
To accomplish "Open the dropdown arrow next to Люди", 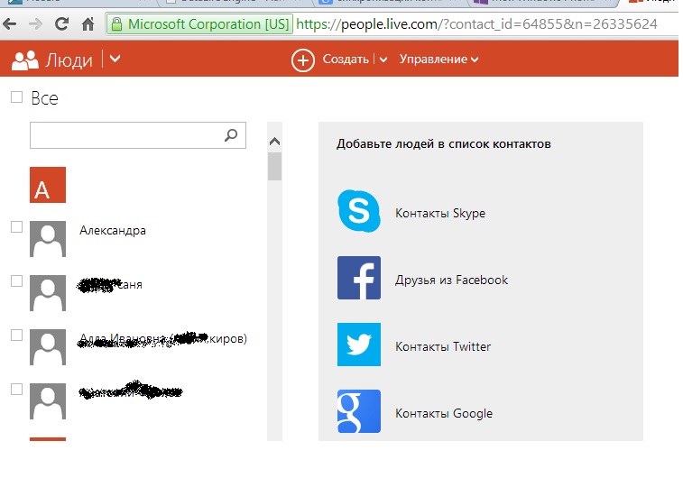I will pos(115,59).
